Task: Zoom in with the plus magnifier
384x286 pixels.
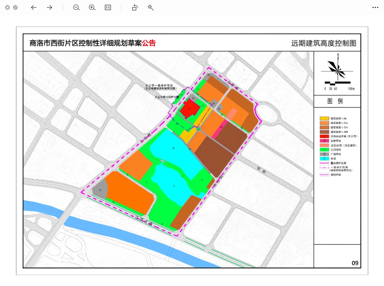Action: pos(92,7)
